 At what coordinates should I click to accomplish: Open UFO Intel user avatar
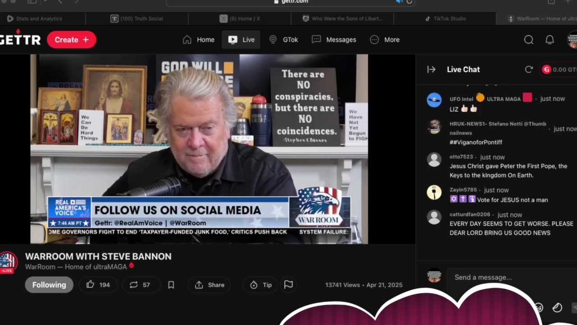coord(434,100)
